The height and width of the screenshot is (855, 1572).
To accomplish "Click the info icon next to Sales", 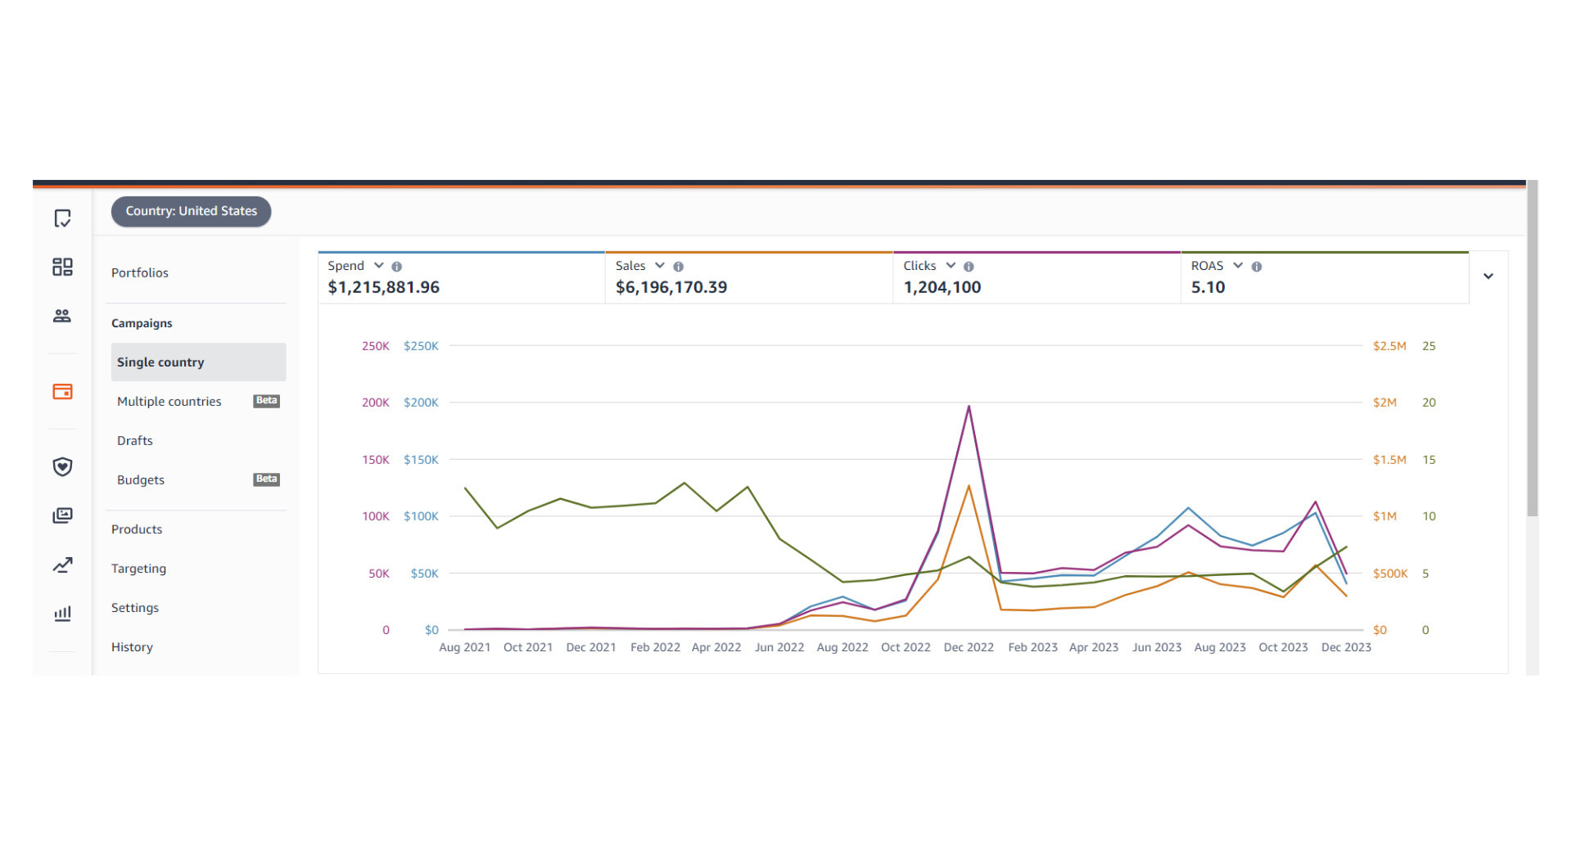I will [679, 267].
